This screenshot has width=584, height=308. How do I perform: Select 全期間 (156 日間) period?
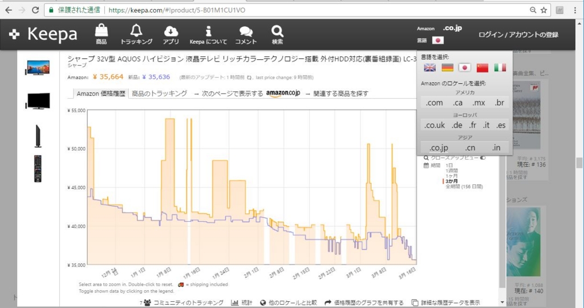[464, 187]
